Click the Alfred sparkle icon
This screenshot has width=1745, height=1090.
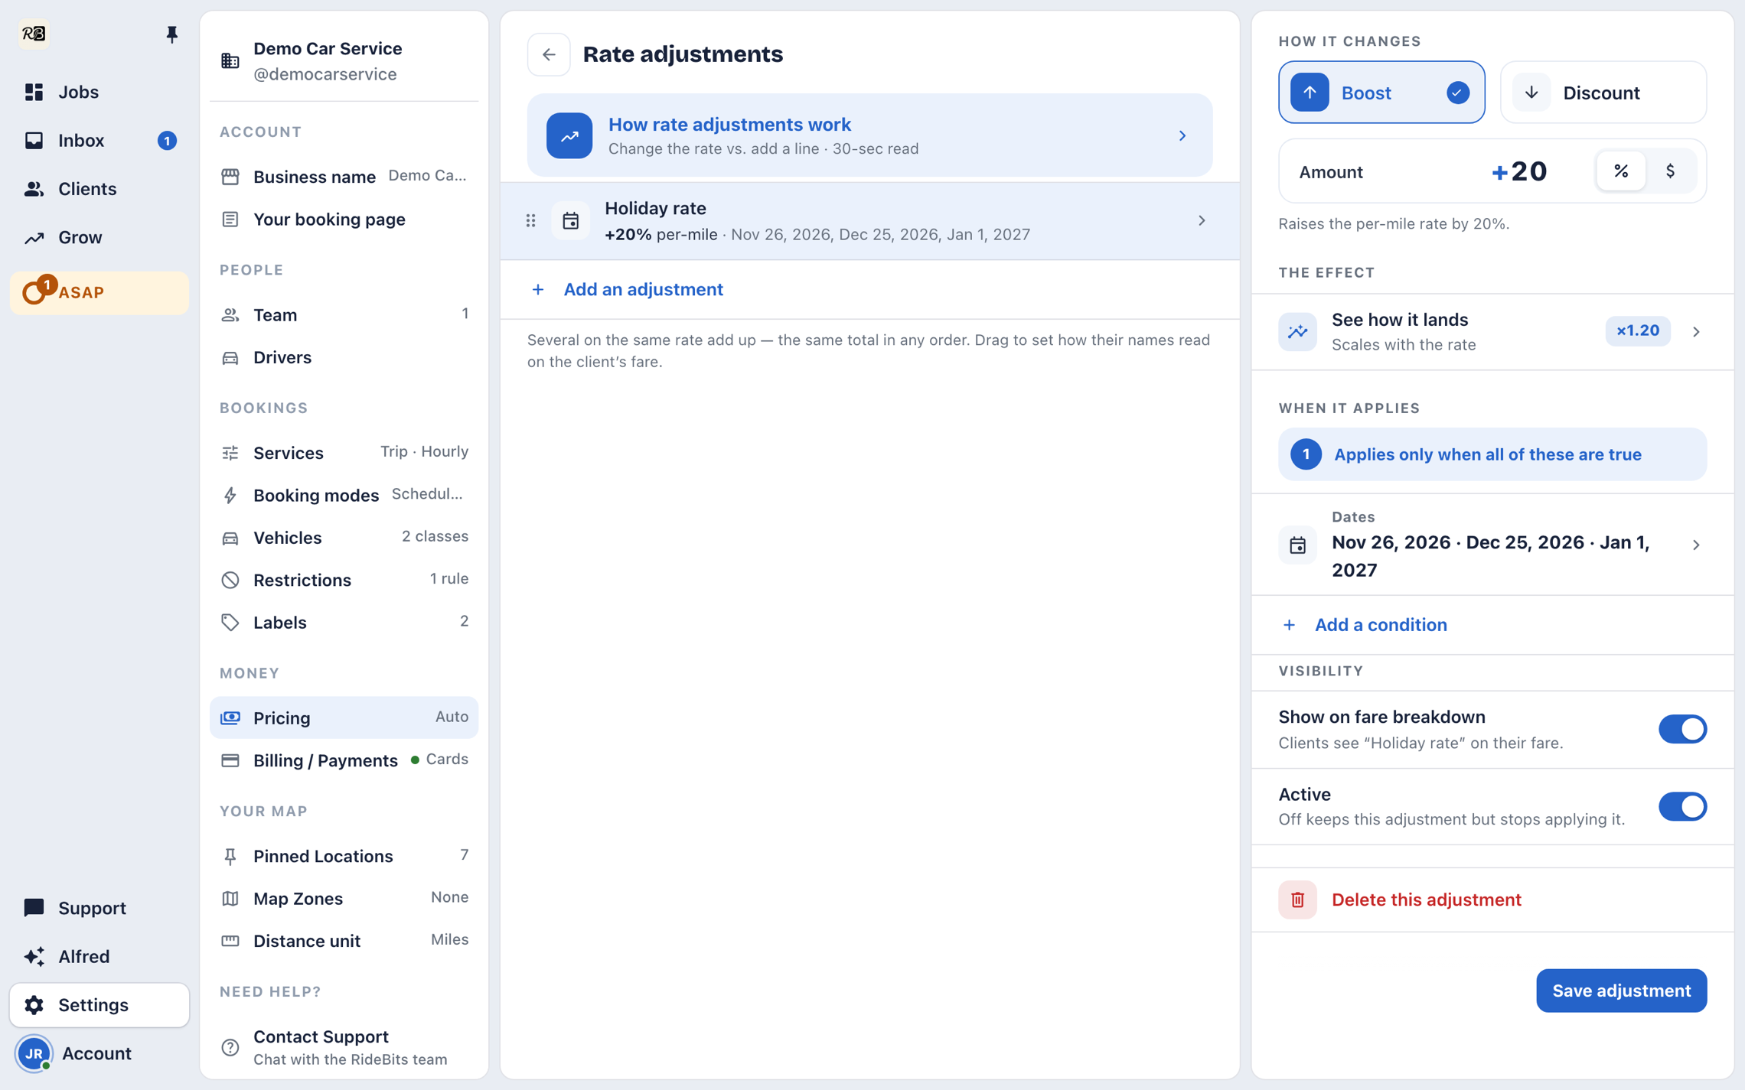[x=34, y=956]
